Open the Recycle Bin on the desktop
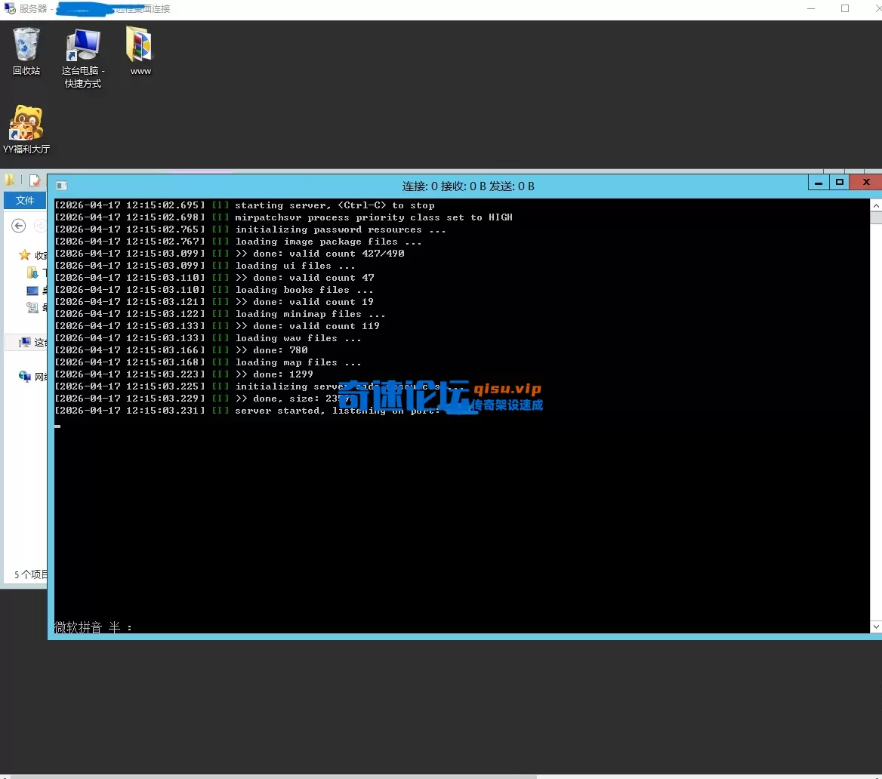Viewport: 882px width, 779px height. point(26,45)
